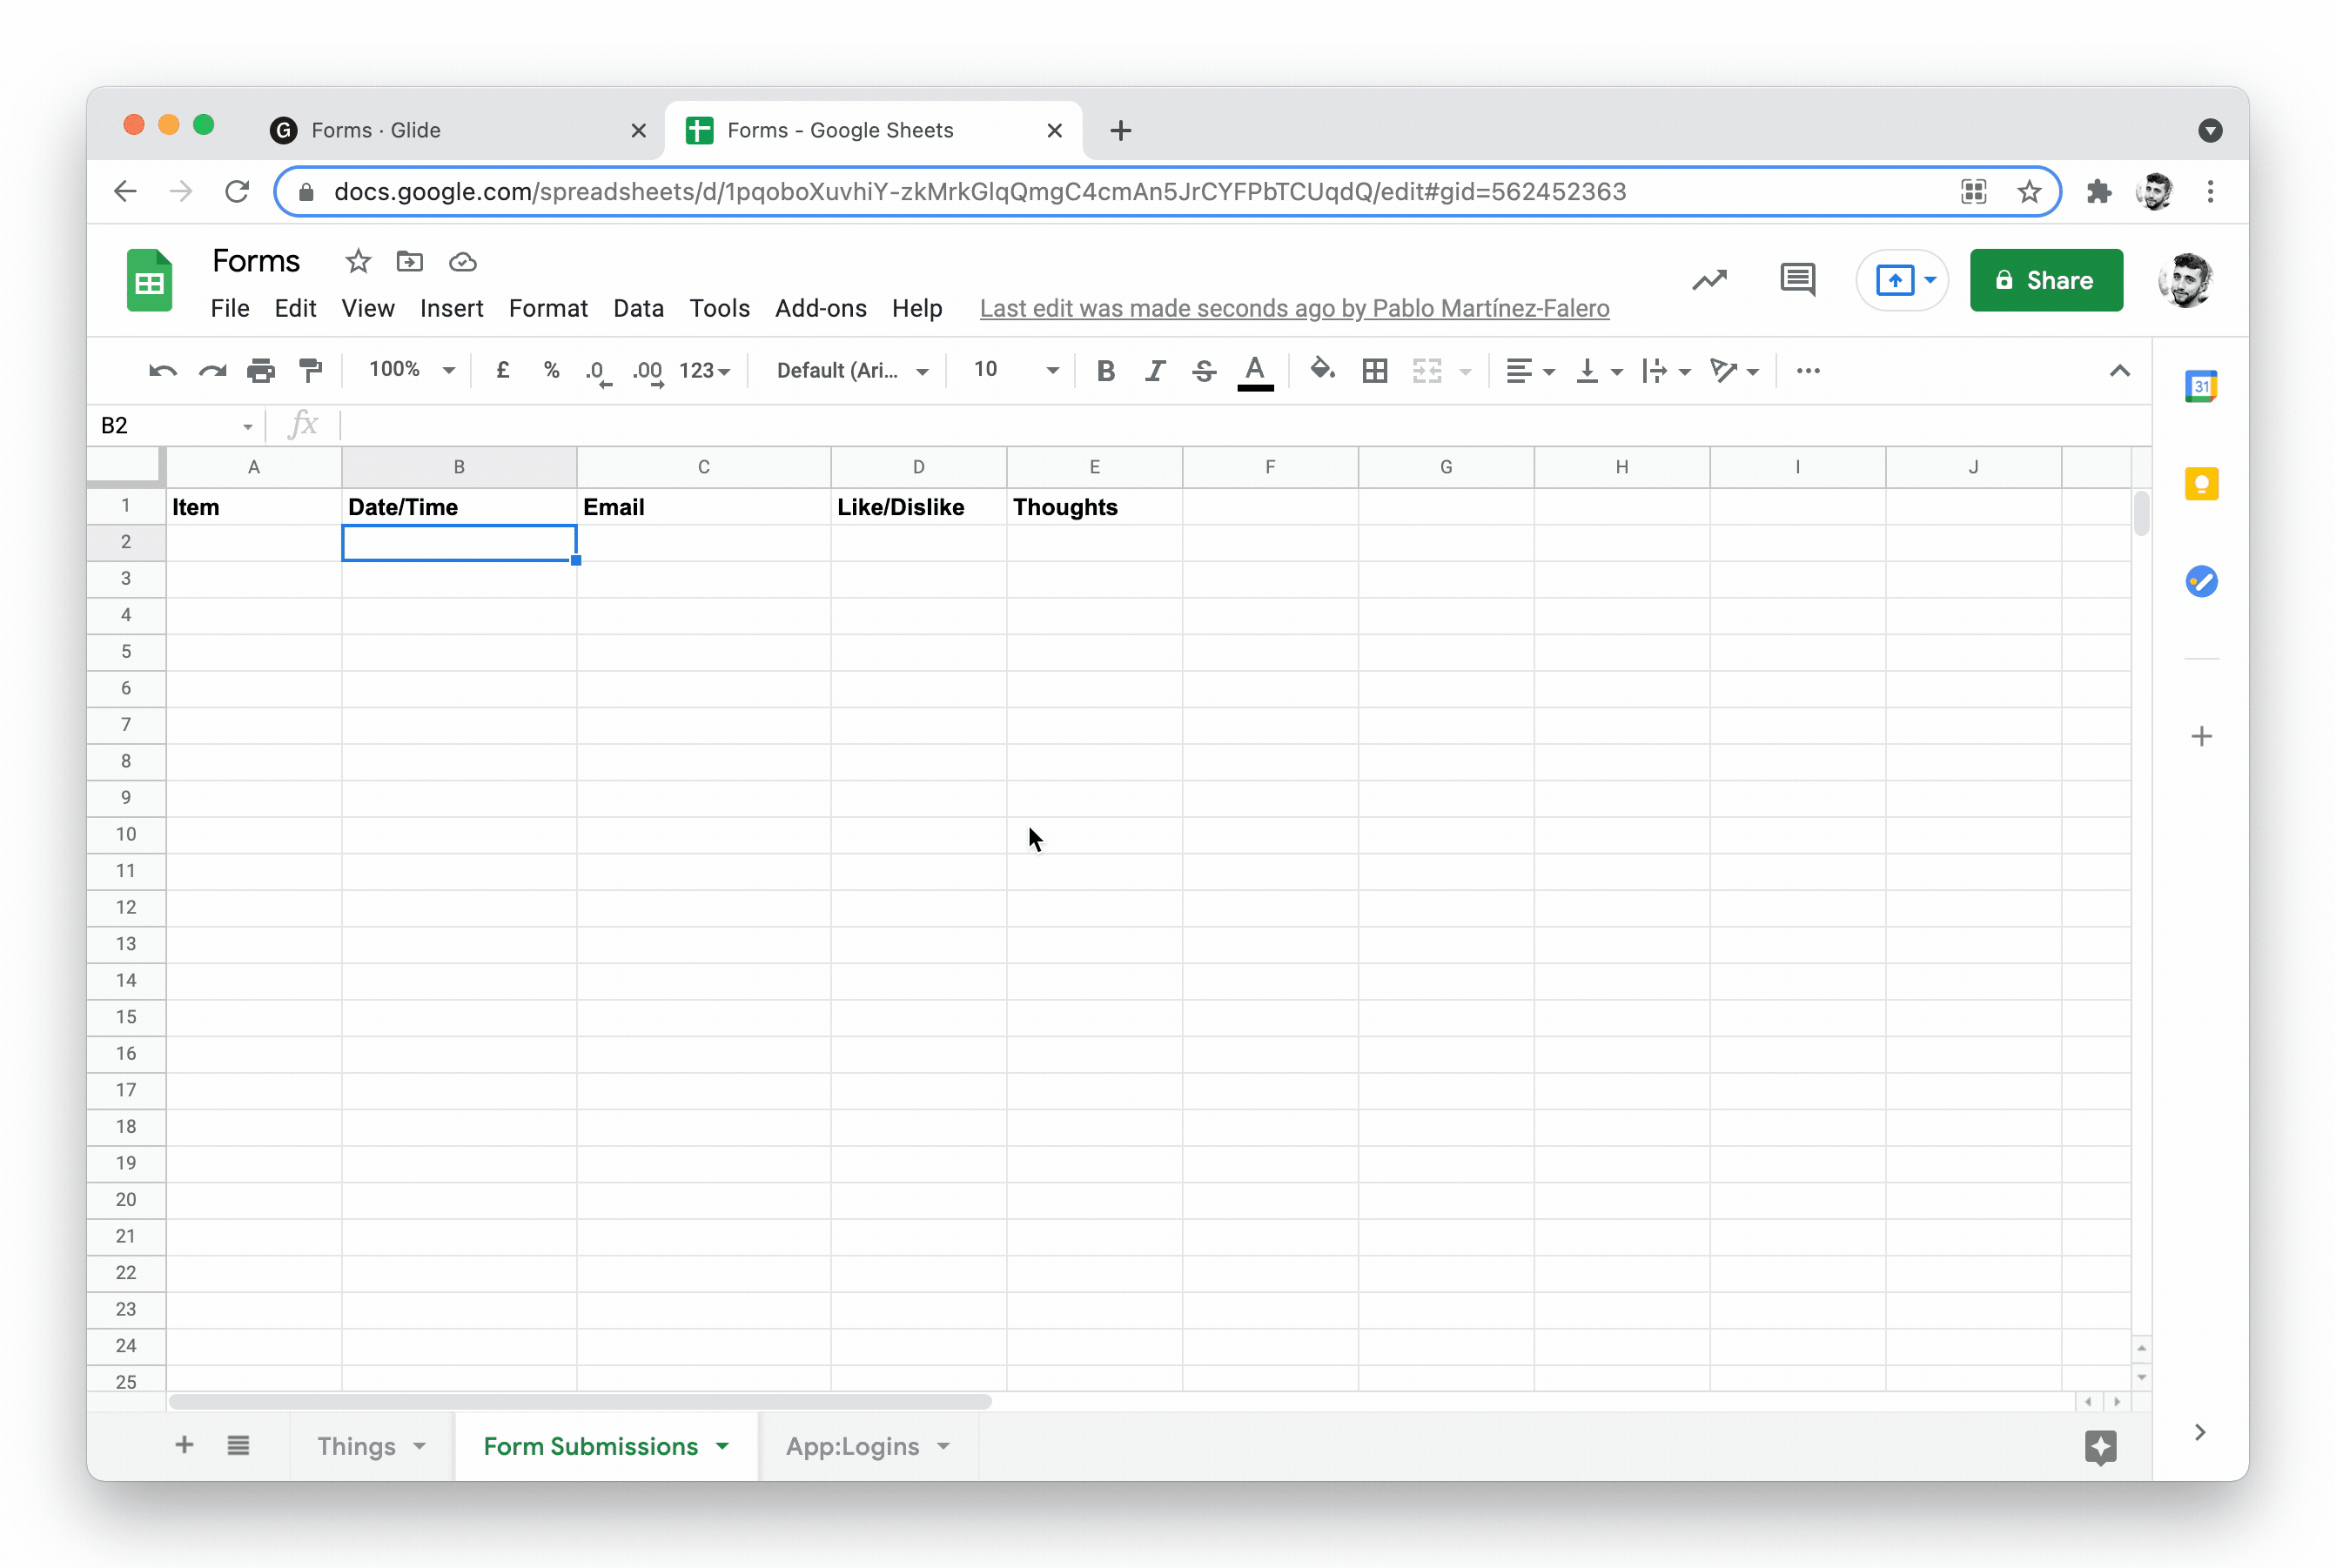Toggle bold formatting
This screenshot has width=2336, height=1568.
[x=1105, y=371]
